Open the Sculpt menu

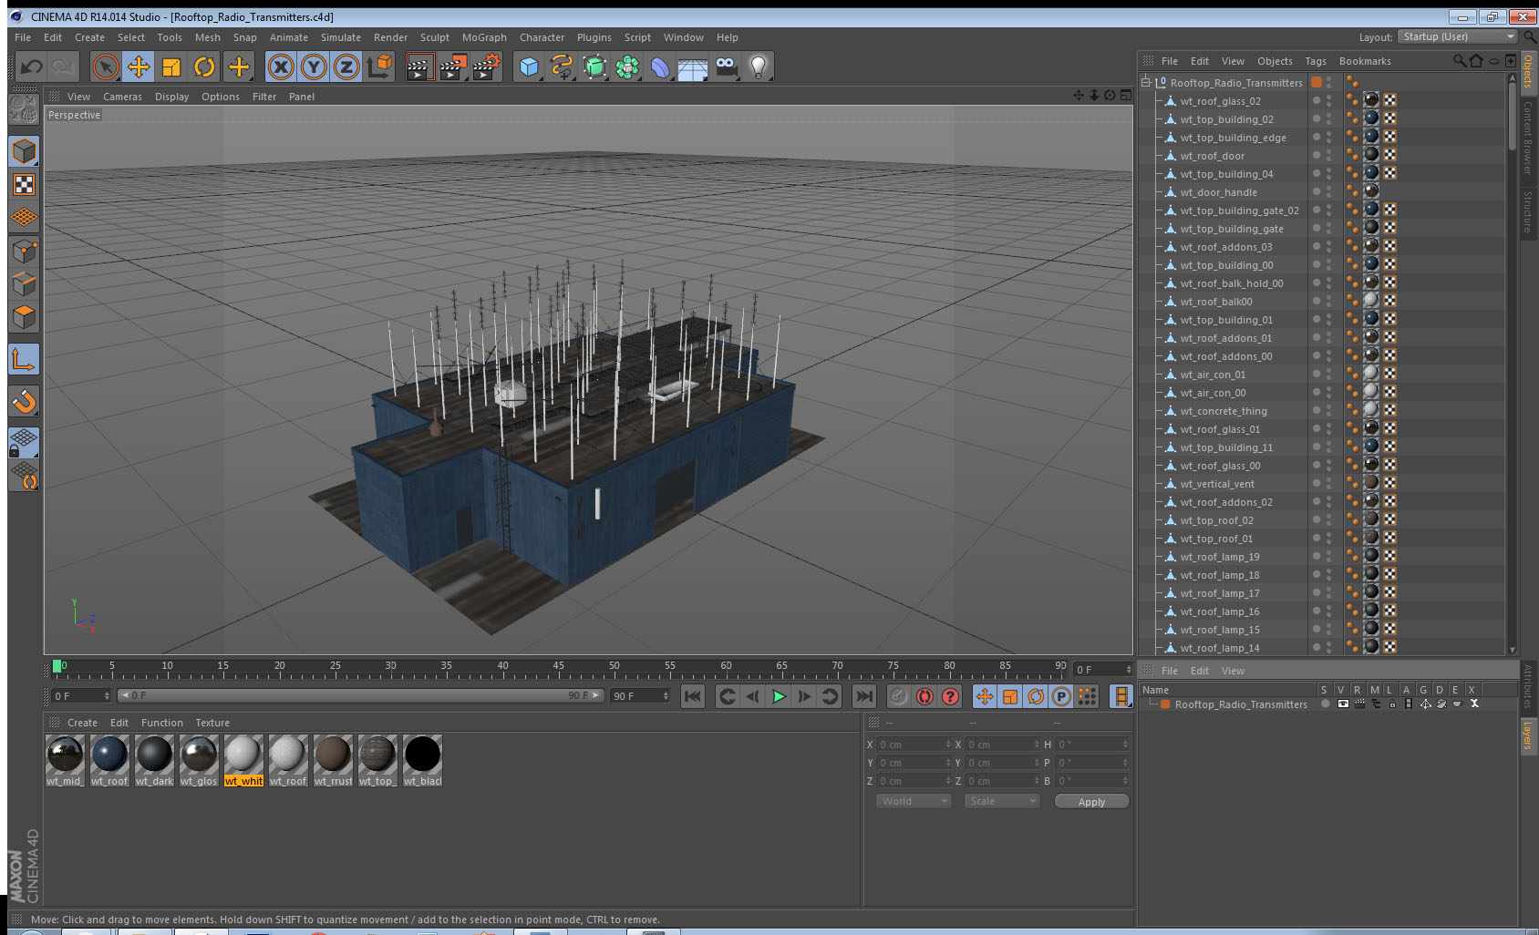[x=435, y=37]
